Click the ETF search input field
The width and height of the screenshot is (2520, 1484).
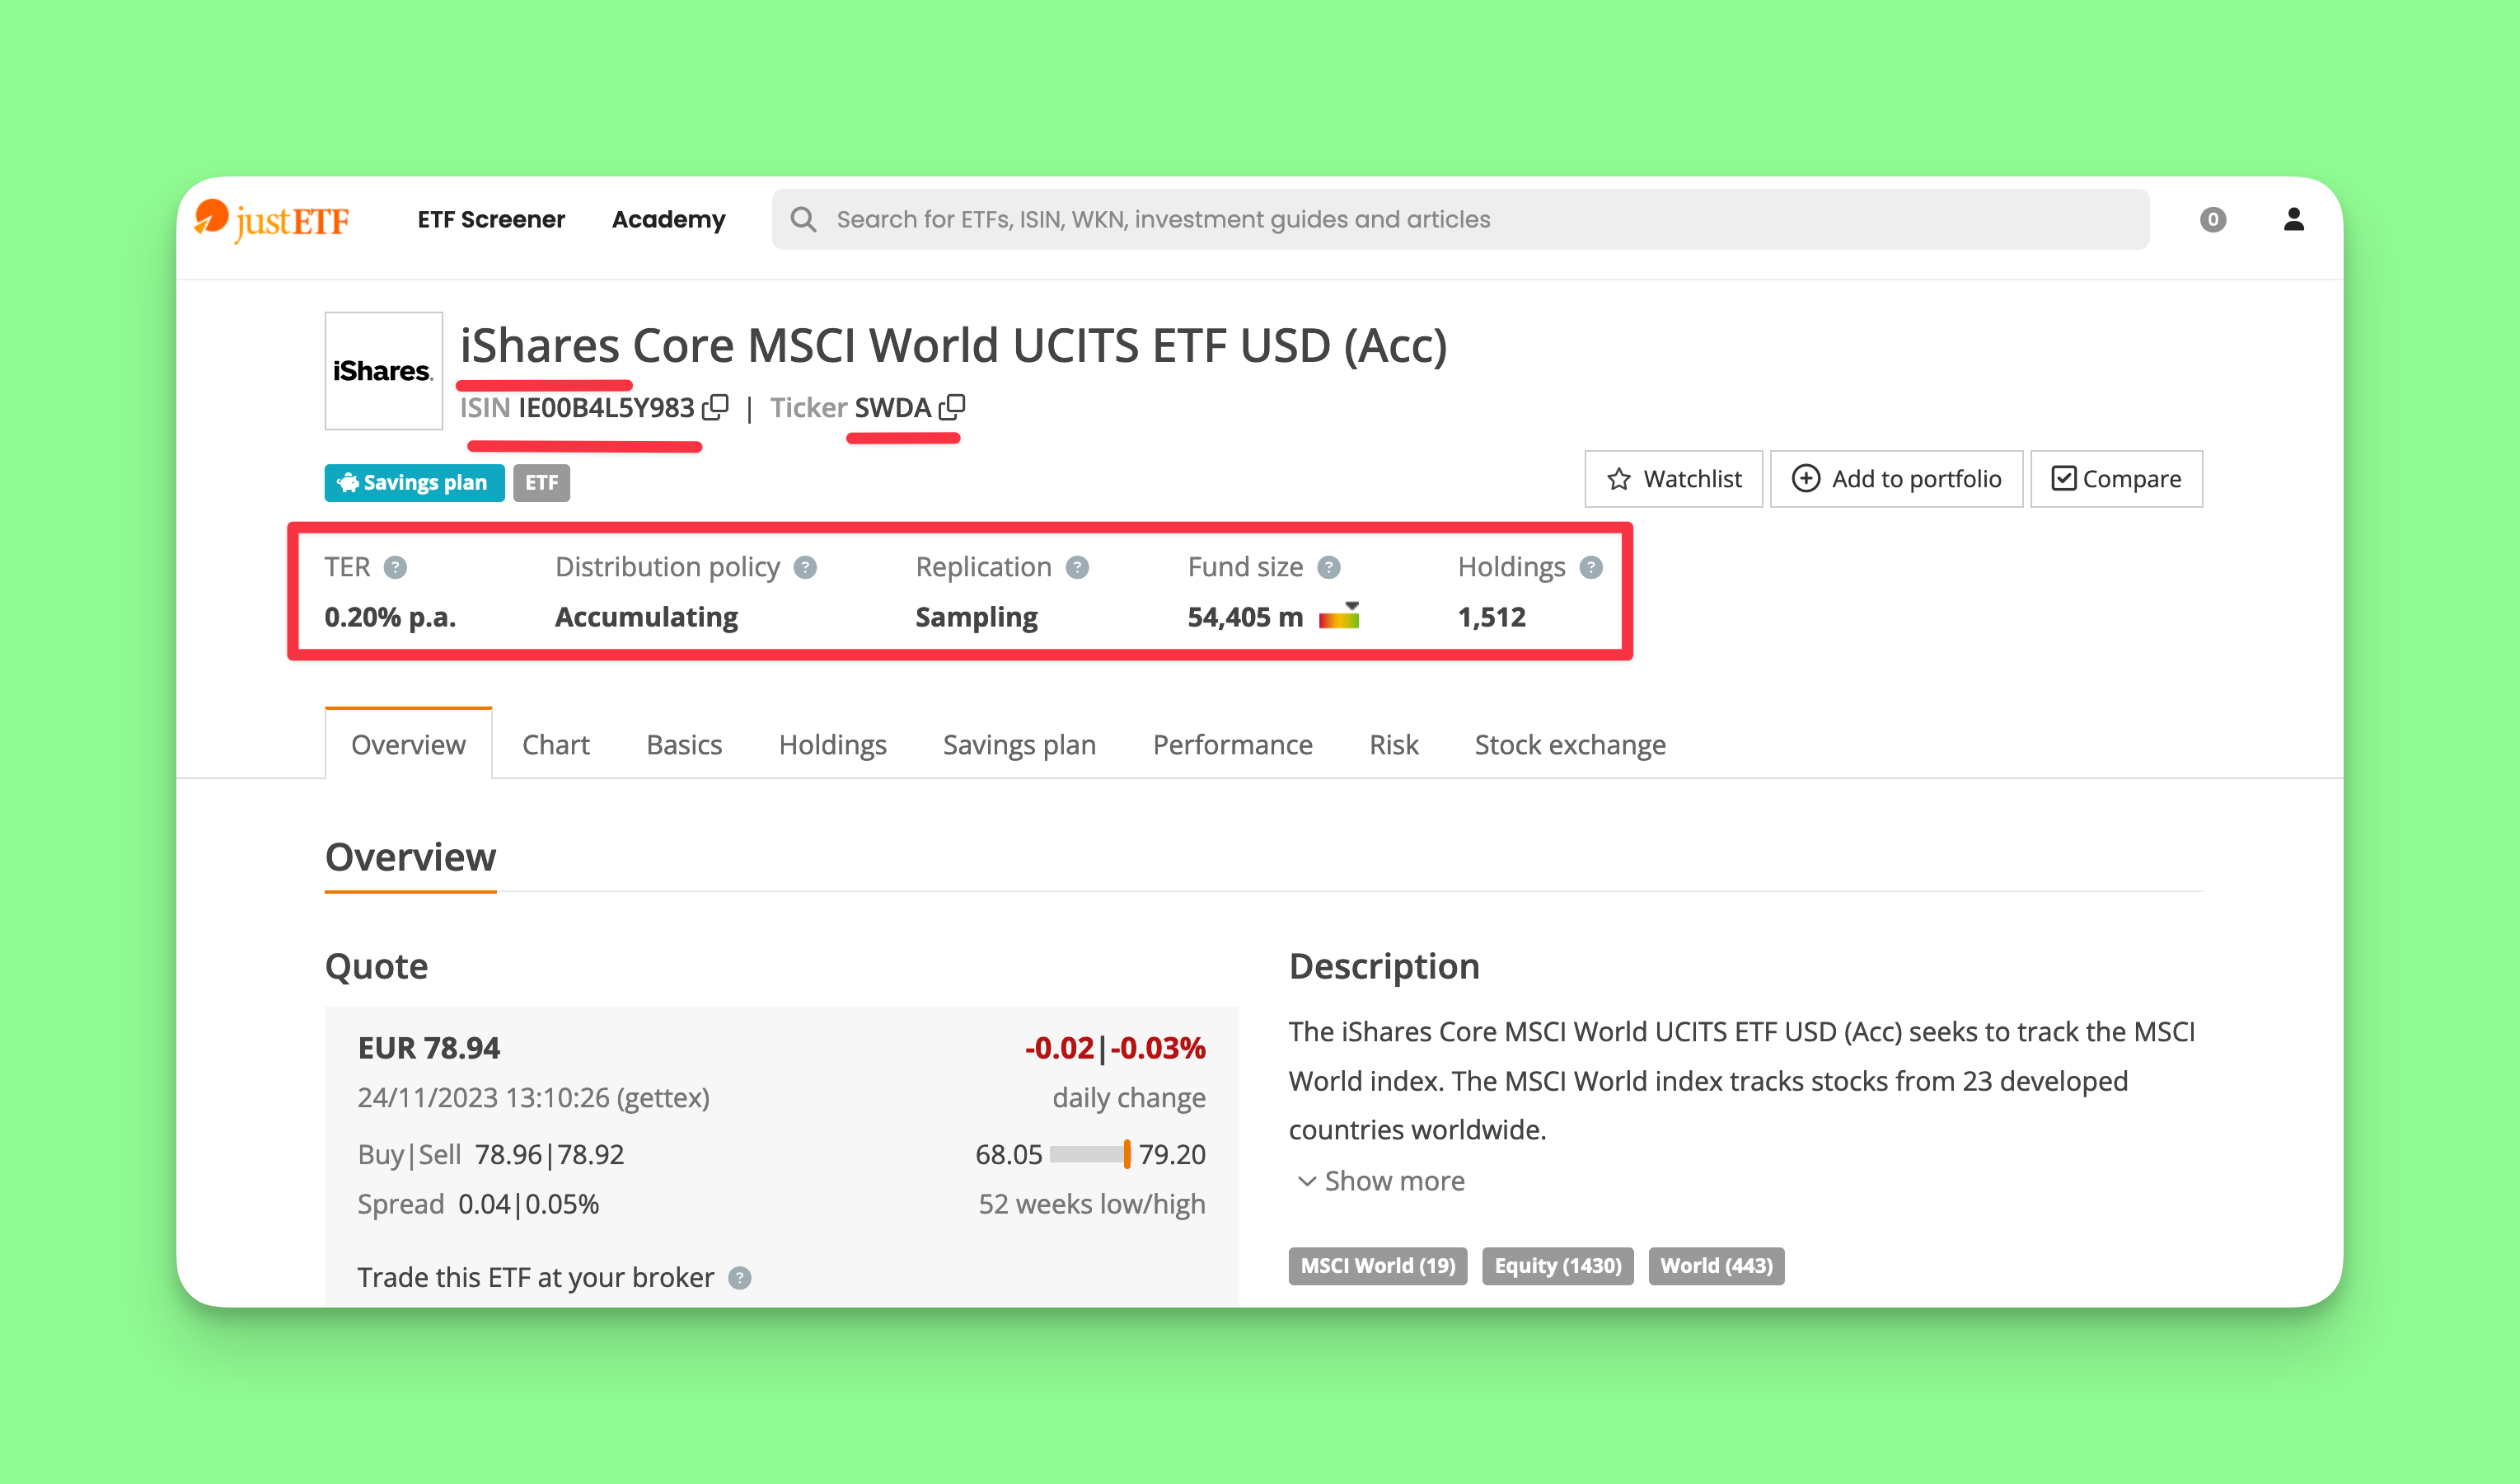[x=1460, y=219]
